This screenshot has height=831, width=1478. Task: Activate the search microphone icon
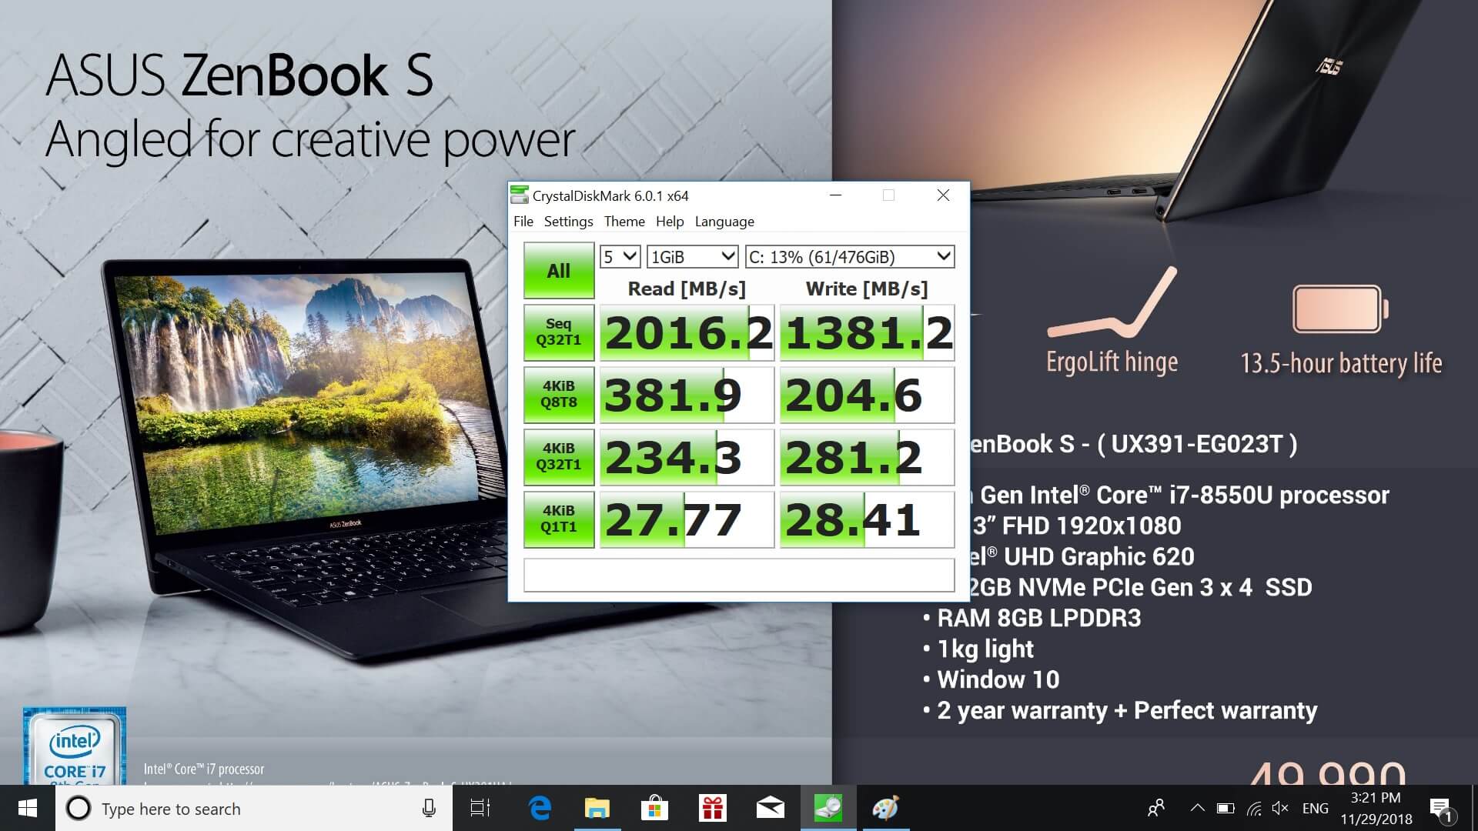click(429, 808)
